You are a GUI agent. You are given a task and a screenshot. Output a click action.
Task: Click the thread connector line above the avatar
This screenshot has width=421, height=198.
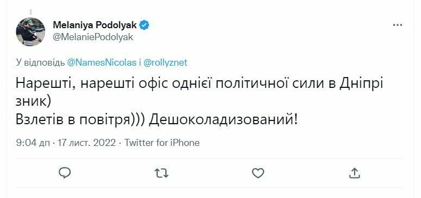30,12
